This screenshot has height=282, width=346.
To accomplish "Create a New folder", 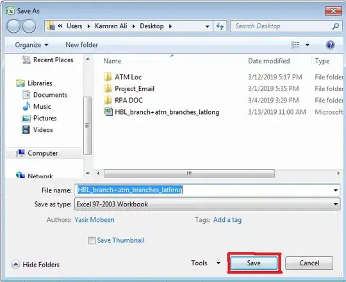I will (81, 45).
